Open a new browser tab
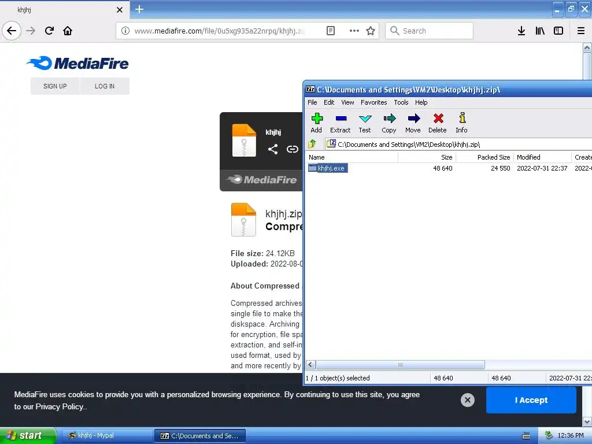Viewport: 592px width, 444px height. tap(139, 9)
